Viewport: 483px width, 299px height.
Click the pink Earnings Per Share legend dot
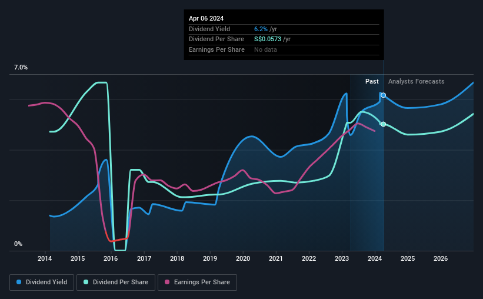[x=167, y=282]
